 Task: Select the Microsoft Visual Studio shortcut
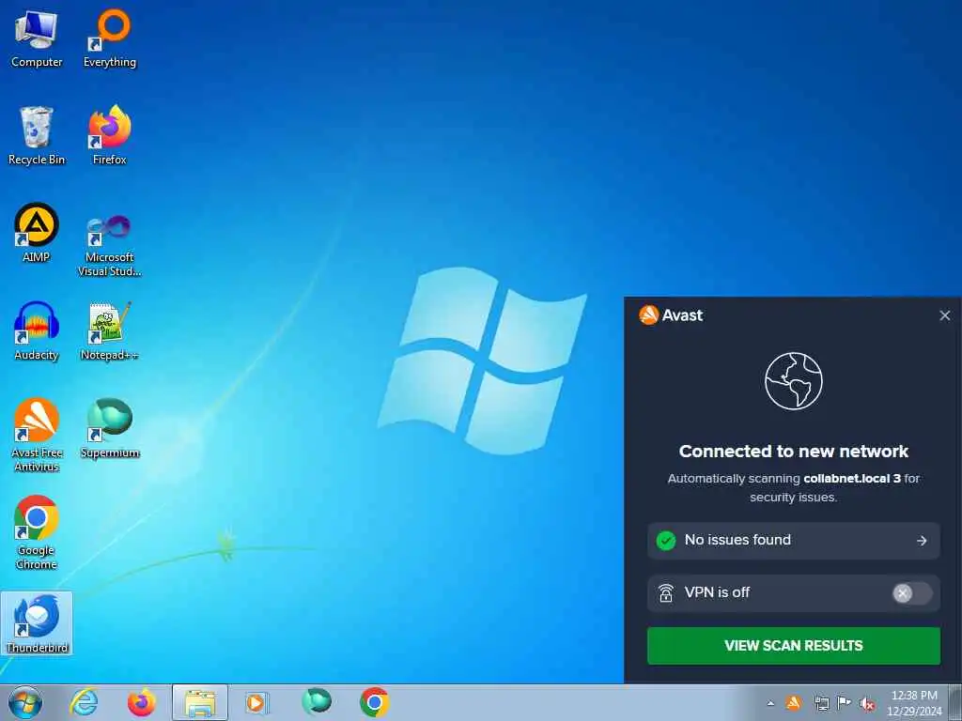(110, 245)
